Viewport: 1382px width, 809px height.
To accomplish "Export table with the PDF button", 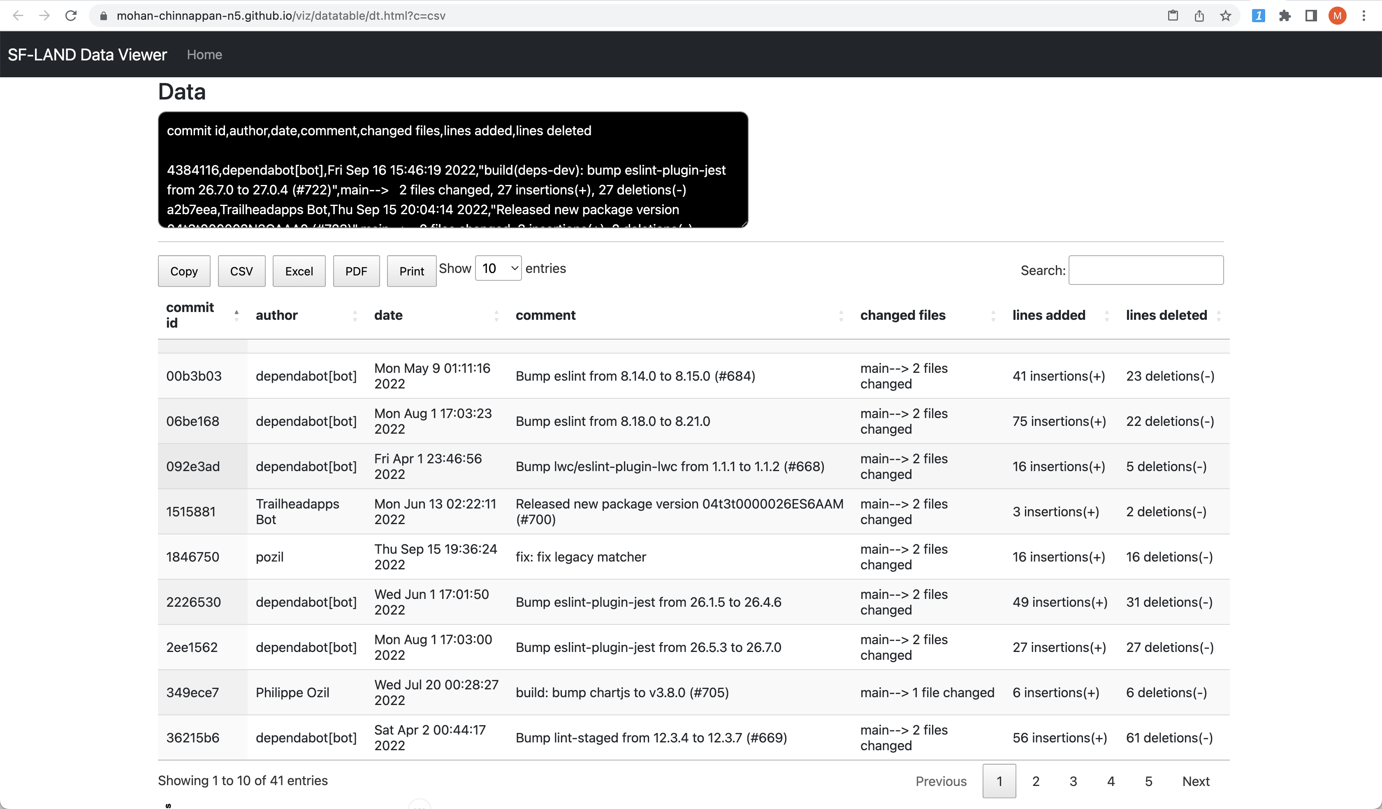I will [356, 271].
